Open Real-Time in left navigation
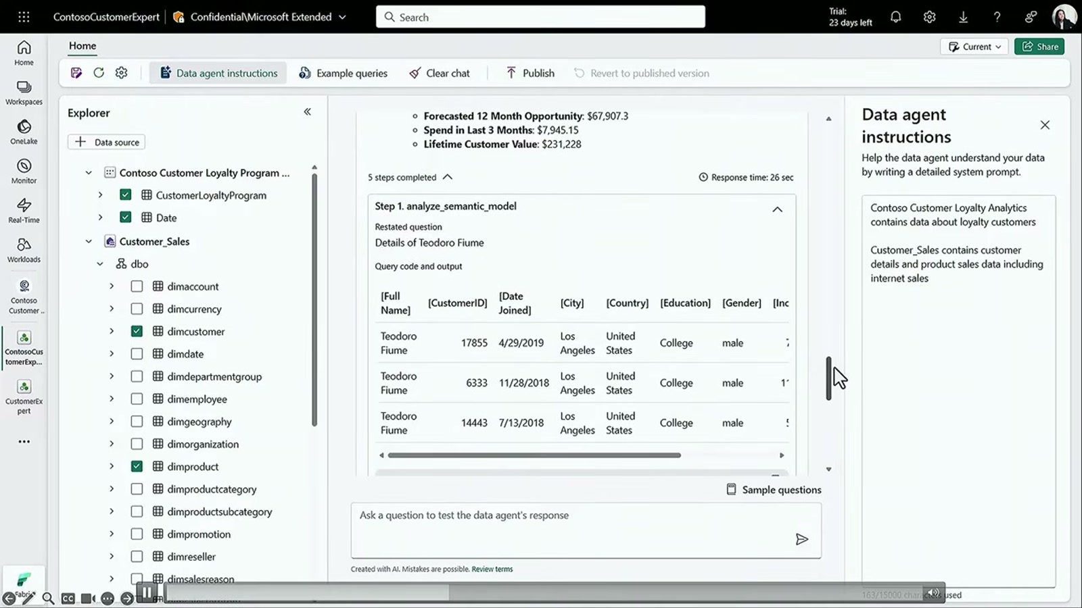Screen dimensions: 1082x608 click(x=24, y=210)
